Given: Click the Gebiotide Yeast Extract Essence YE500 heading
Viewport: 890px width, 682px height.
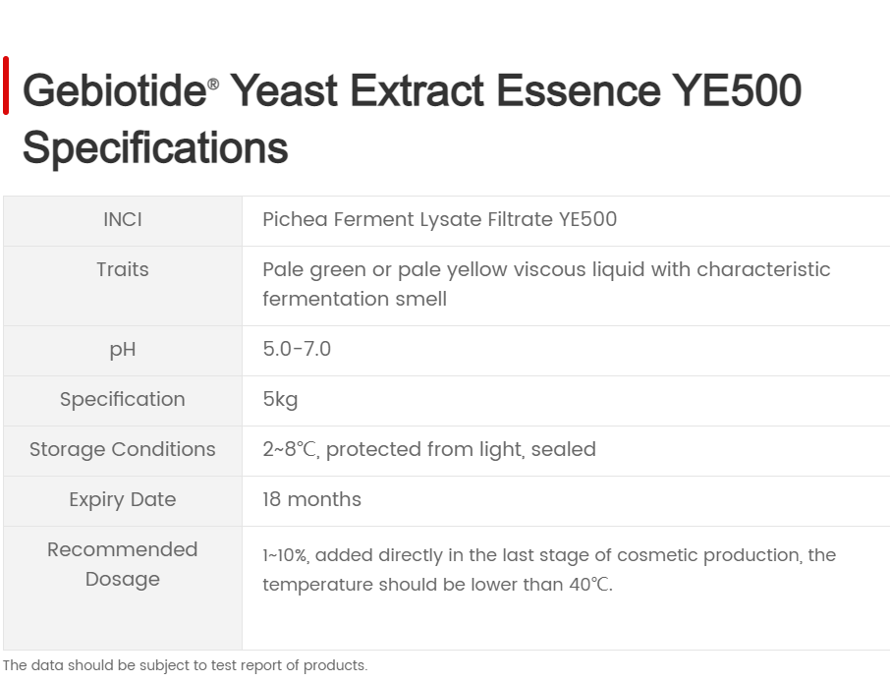Looking at the screenshot, I should pos(412,118).
